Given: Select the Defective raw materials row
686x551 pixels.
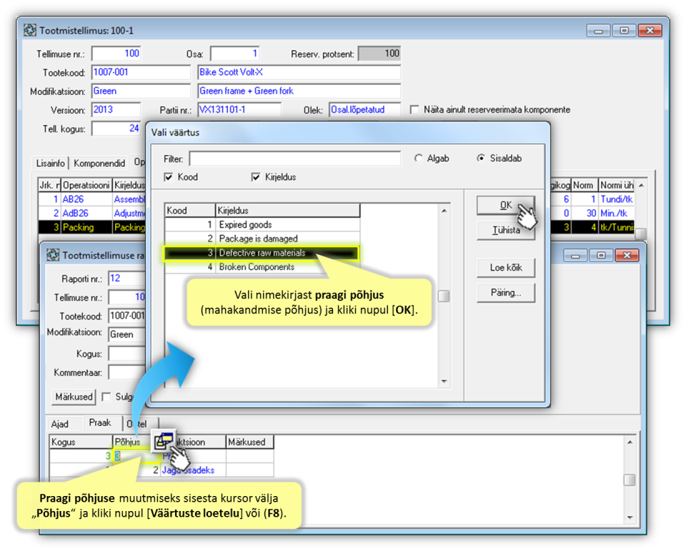Looking at the screenshot, I should click(x=262, y=253).
